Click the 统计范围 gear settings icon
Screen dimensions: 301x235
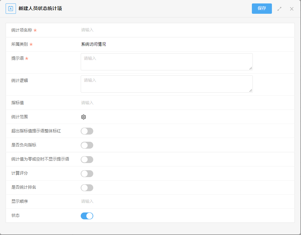[84, 117]
